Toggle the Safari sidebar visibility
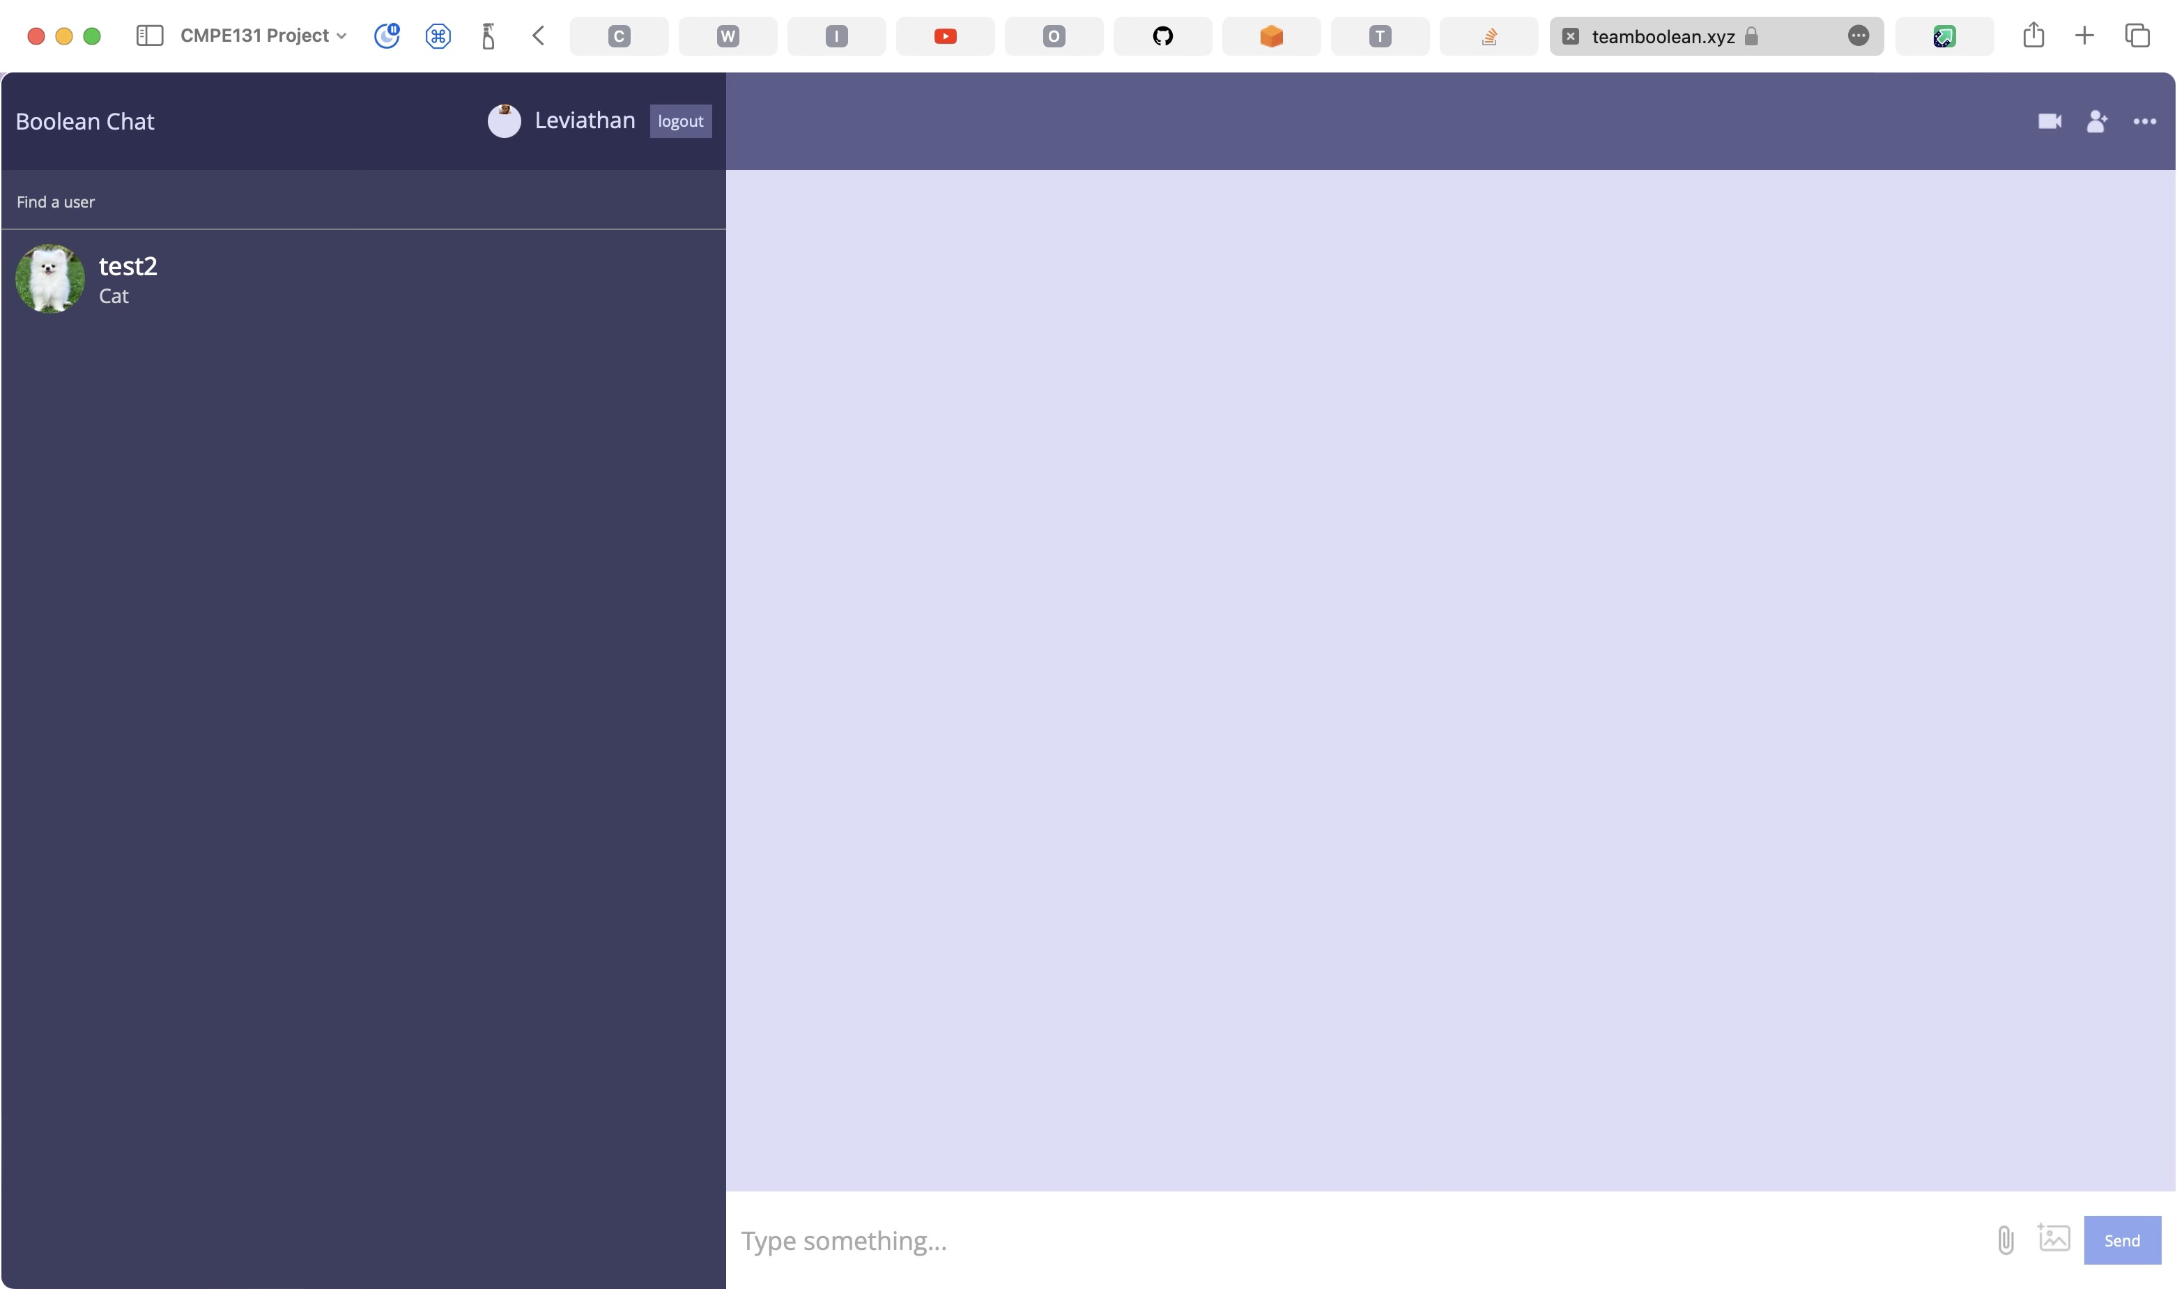 click(x=149, y=36)
